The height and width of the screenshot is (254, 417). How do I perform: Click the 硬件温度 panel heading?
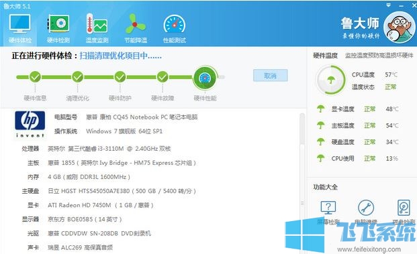tap(325, 56)
